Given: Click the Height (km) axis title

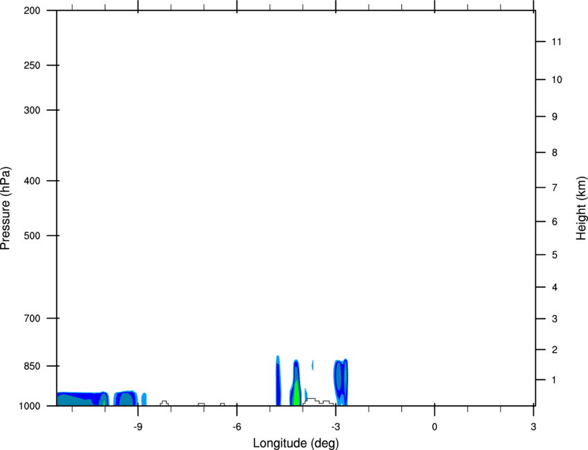Looking at the screenshot, I should [x=582, y=208].
